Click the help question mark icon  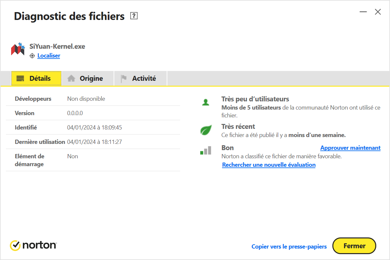(134, 16)
